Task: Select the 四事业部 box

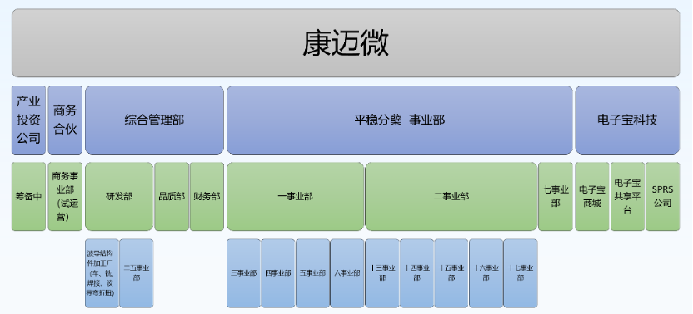Action: [x=278, y=273]
